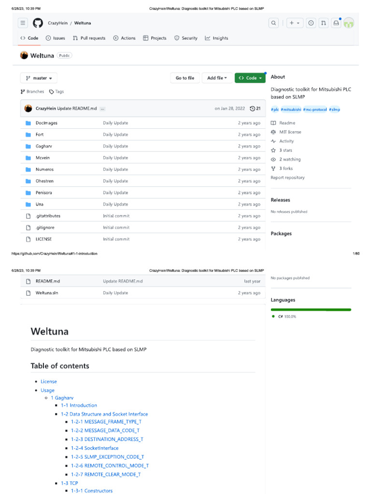371x494 pixels.
Task: Open the README.md file
Action: point(48,281)
